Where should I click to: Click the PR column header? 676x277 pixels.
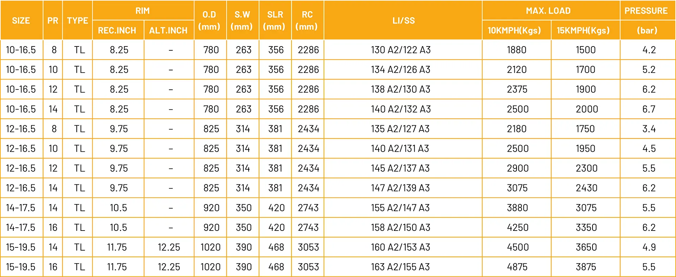(x=53, y=20)
